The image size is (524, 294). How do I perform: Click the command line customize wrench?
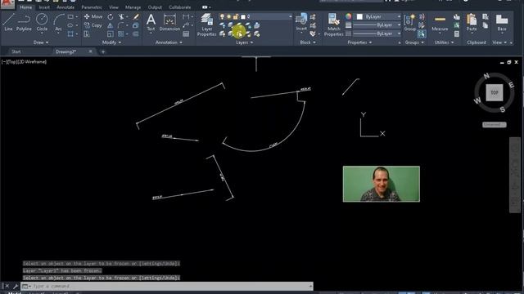tap(16, 286)
